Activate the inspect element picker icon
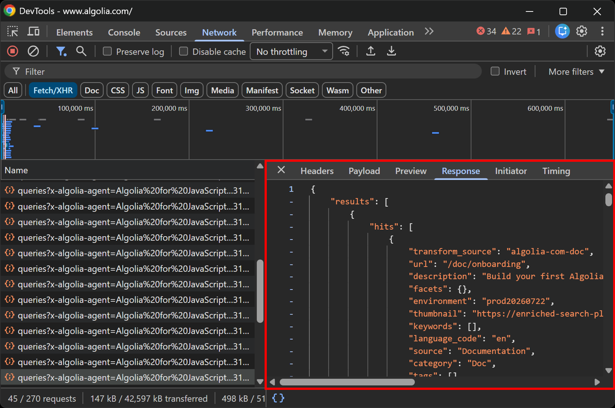 click(x=13, y=32)
